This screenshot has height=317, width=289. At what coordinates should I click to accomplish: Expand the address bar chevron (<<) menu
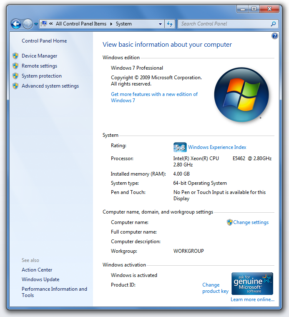[51, 24]
